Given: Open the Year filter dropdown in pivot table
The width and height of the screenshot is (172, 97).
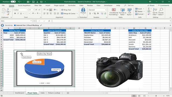Looking at the screenshot, I should coord(13,33).
